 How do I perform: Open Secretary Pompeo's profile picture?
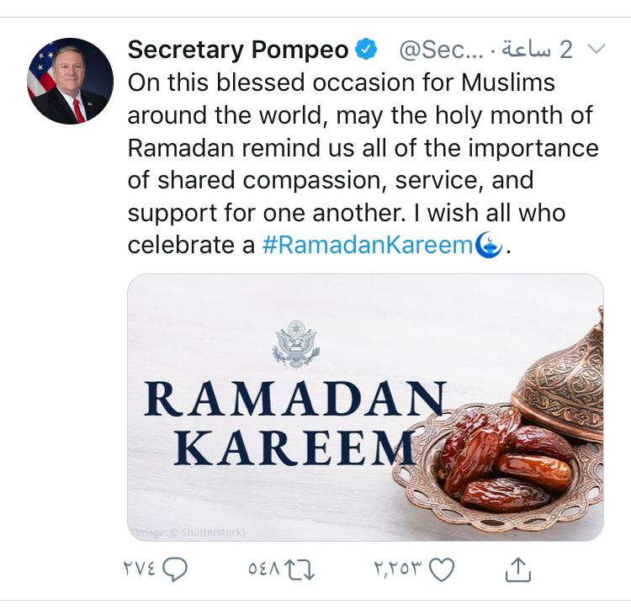pos(70,82)
